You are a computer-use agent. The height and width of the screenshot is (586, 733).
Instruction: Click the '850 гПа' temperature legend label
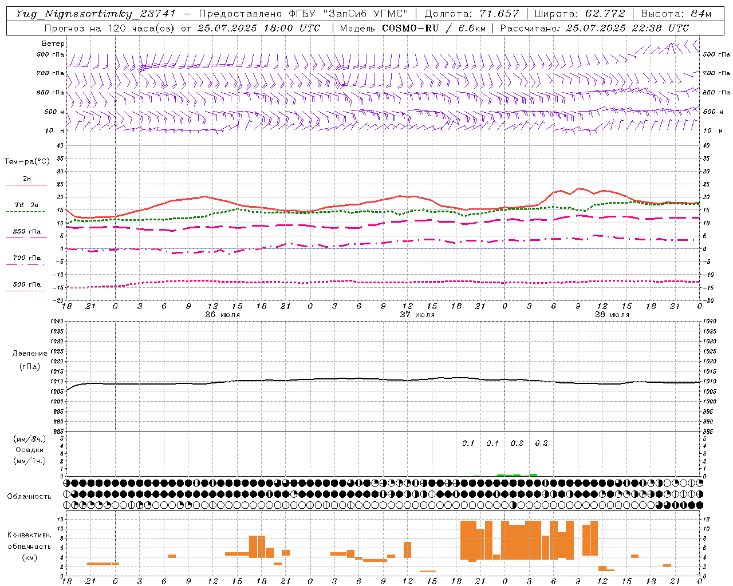pos(27,232)
